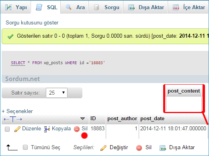This screenshot has width=209, height=156.
Task: Open the column dropdown triangle
Action: coord(82,119)
